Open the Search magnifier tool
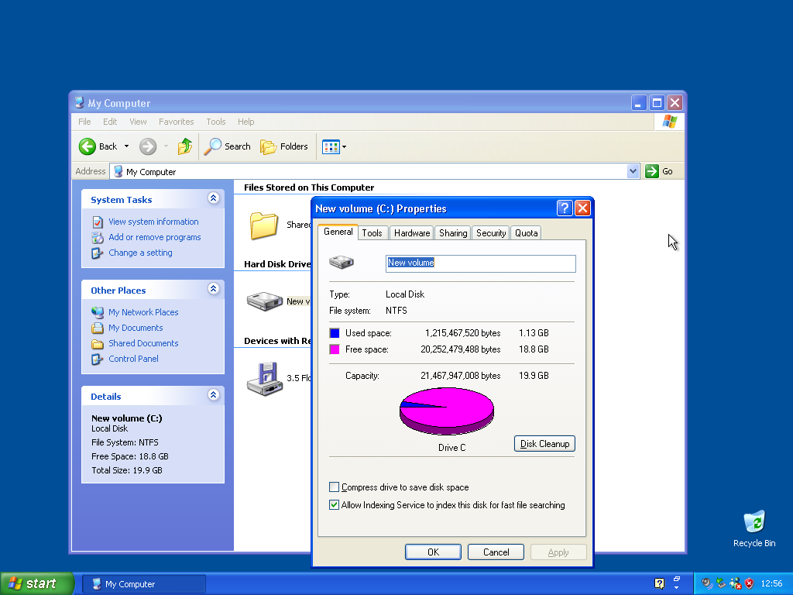793x595 pixels. point(212,146)
